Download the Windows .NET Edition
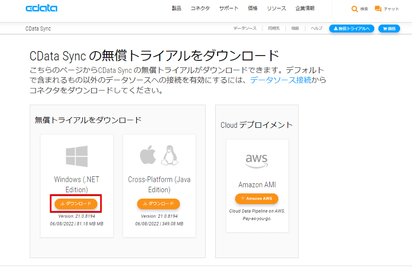Viewport: 412px width, 270px height. (76, 204)
